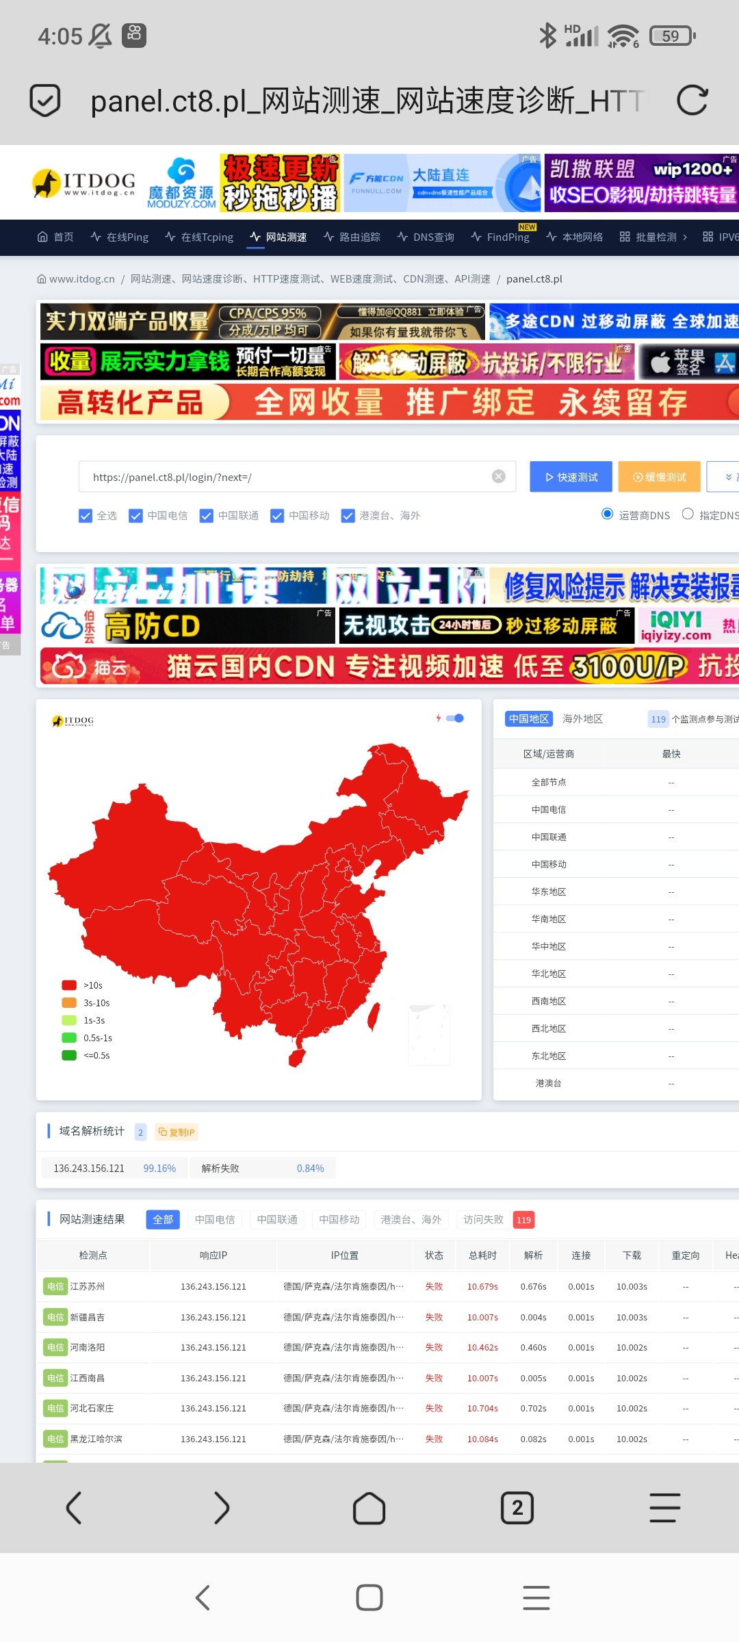Screen dimensions: 739x1642
Task: Open FindPing navigation item
Action: [x=500, y=237]
